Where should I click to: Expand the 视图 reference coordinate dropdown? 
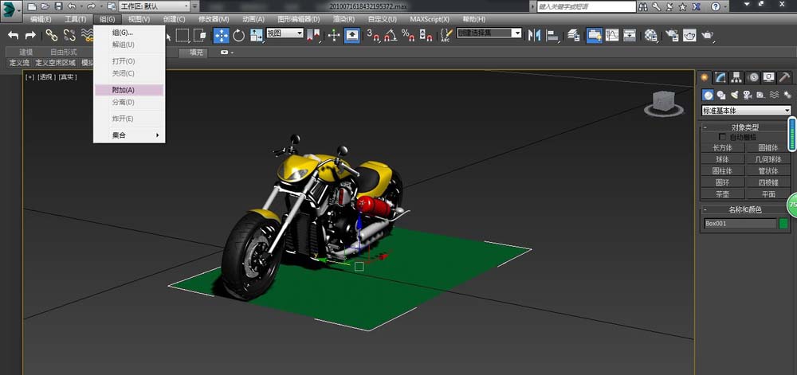click(x=285, y=33)
